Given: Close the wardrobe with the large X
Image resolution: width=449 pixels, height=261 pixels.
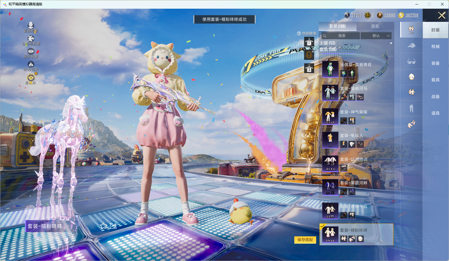Looking at the screenshot, I should point(442,15).
